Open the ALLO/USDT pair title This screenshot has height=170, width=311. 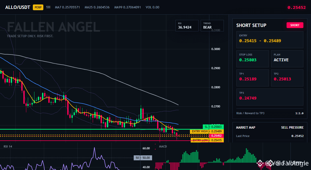point(18,7)
